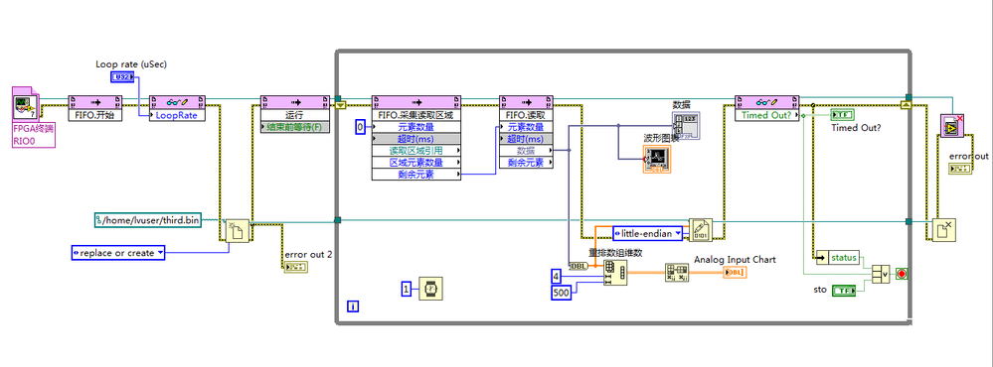The image size is (993, 367).
Task: Click the Close File function icon
Action: pyautogui.click(x=943, y=230)
